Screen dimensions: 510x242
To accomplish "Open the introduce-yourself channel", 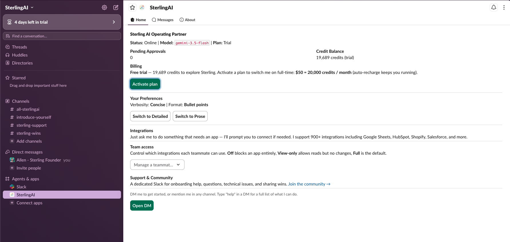I will [x=34, y=117].
